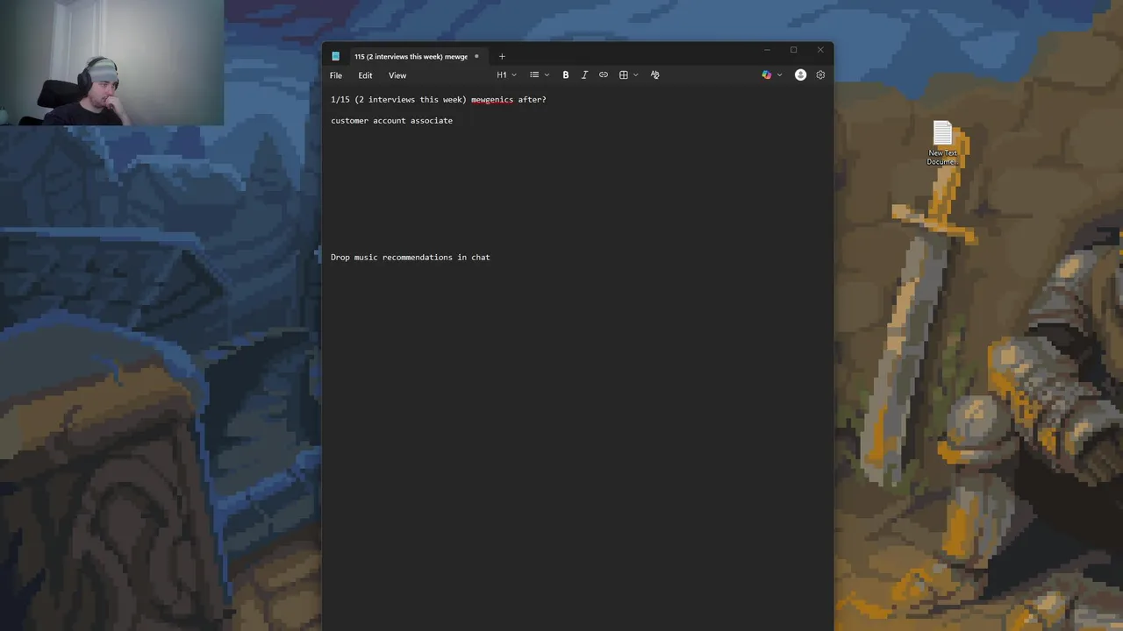Open the View menu

coord(397,75)
